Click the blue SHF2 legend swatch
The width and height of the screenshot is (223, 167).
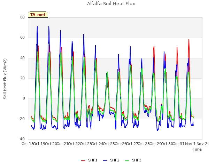click(105, 161)
